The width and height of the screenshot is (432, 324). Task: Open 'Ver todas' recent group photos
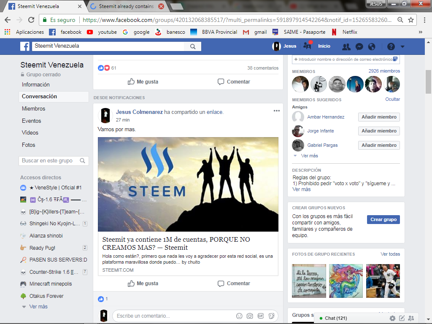[x=390, y=254]
